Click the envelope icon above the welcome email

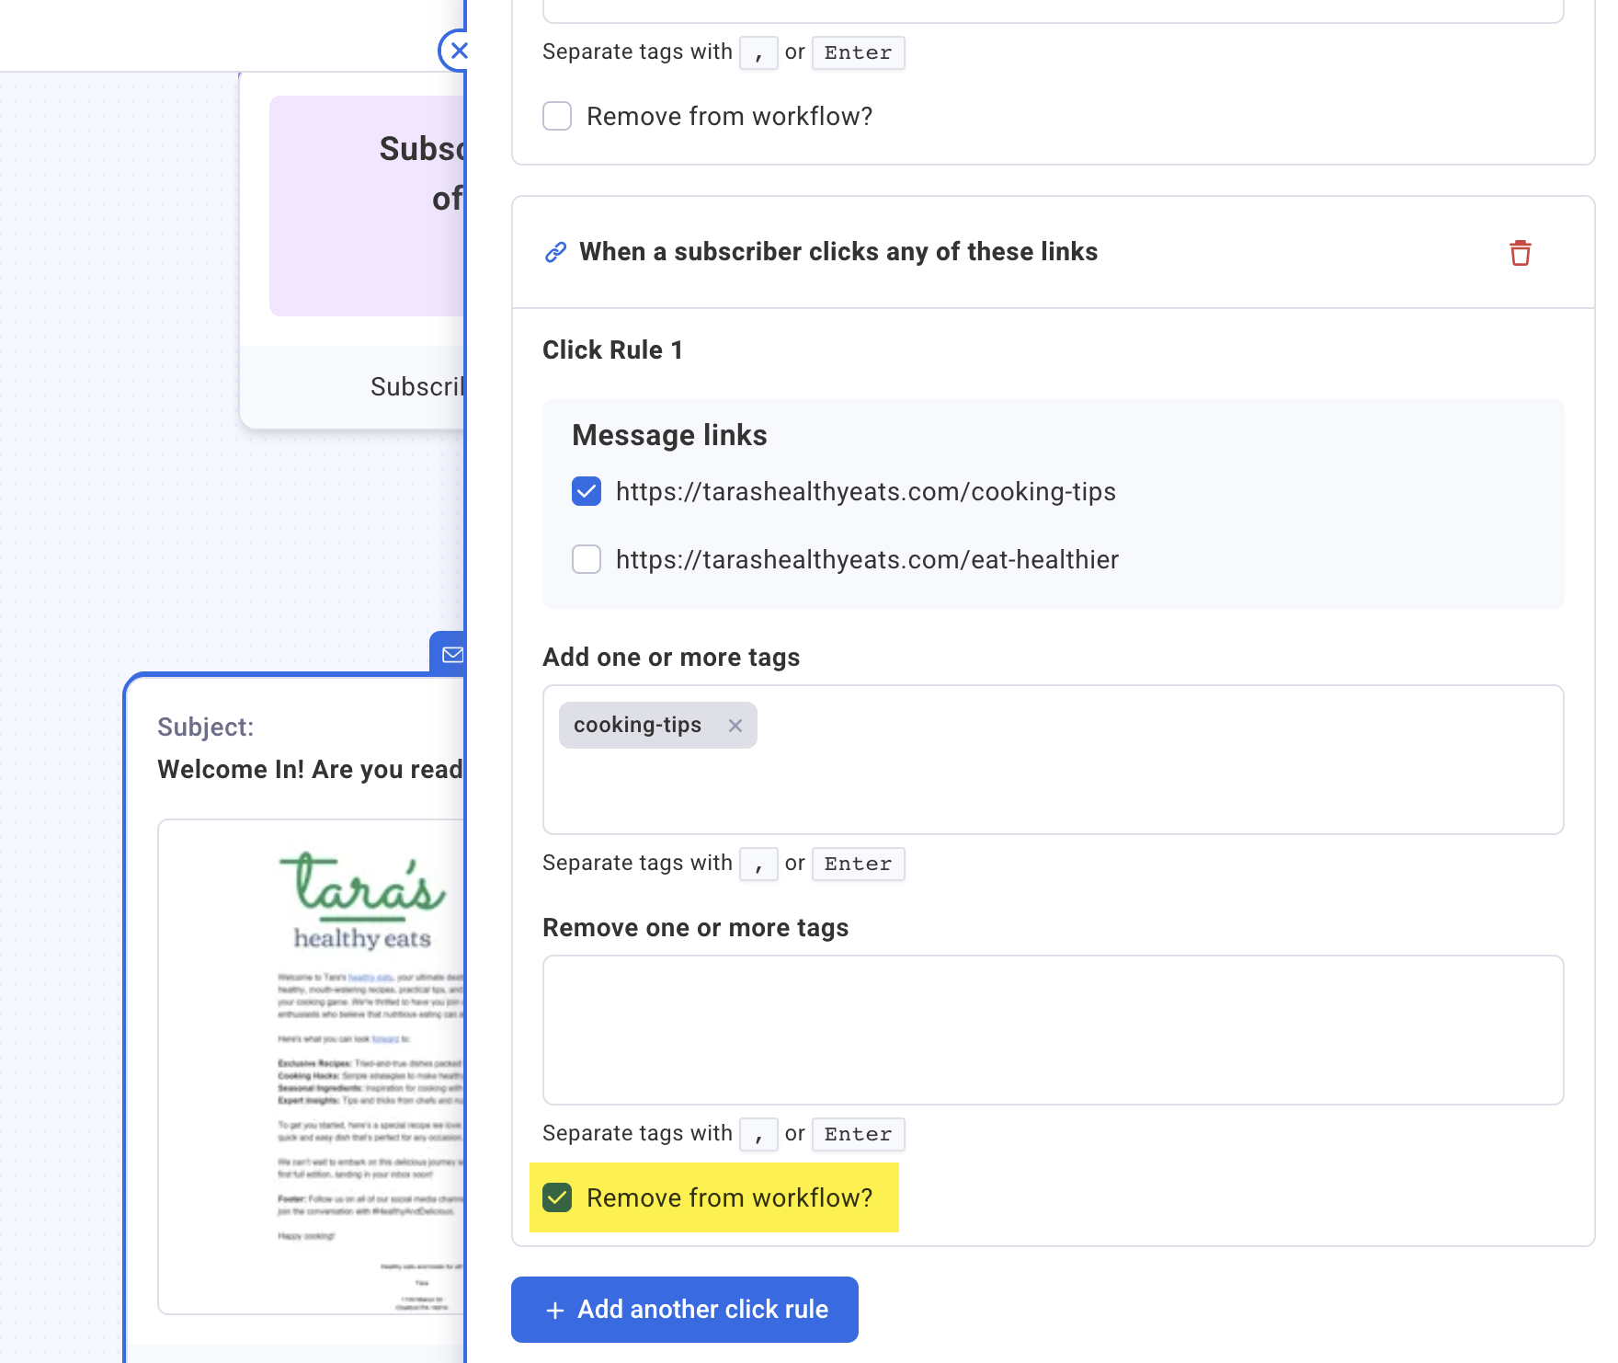click(454, 654)
